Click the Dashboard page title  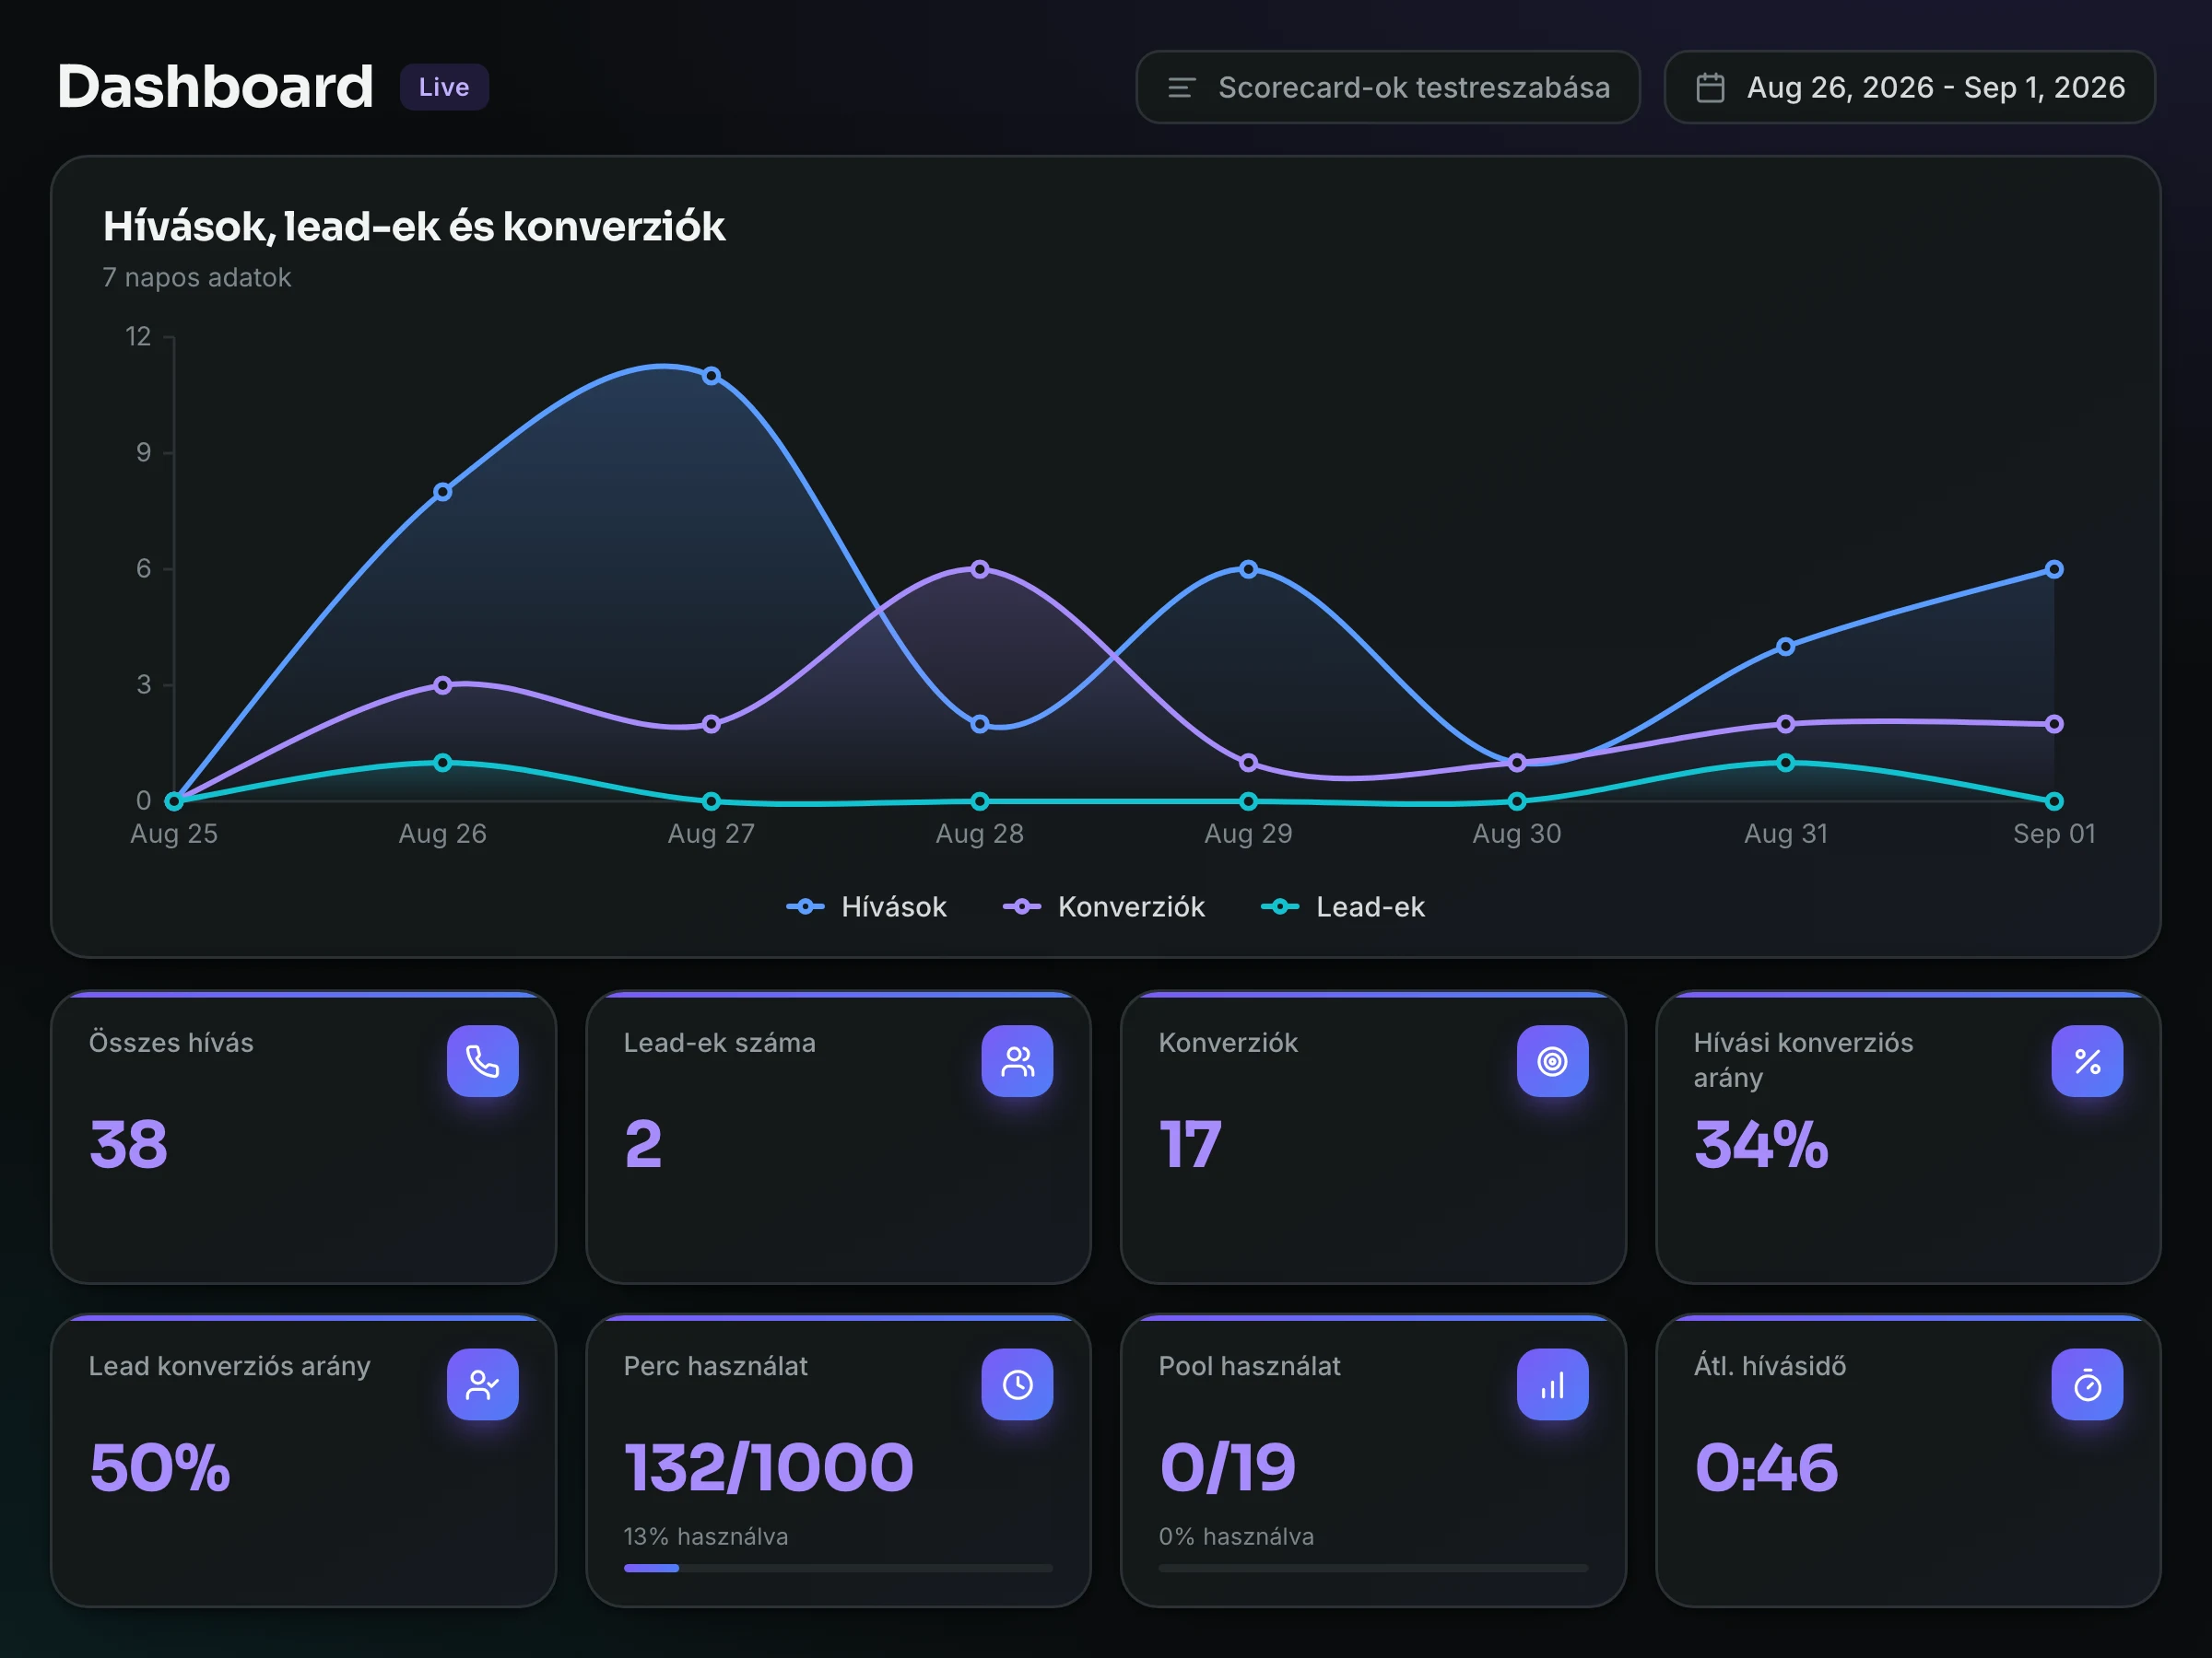(215, 87)
